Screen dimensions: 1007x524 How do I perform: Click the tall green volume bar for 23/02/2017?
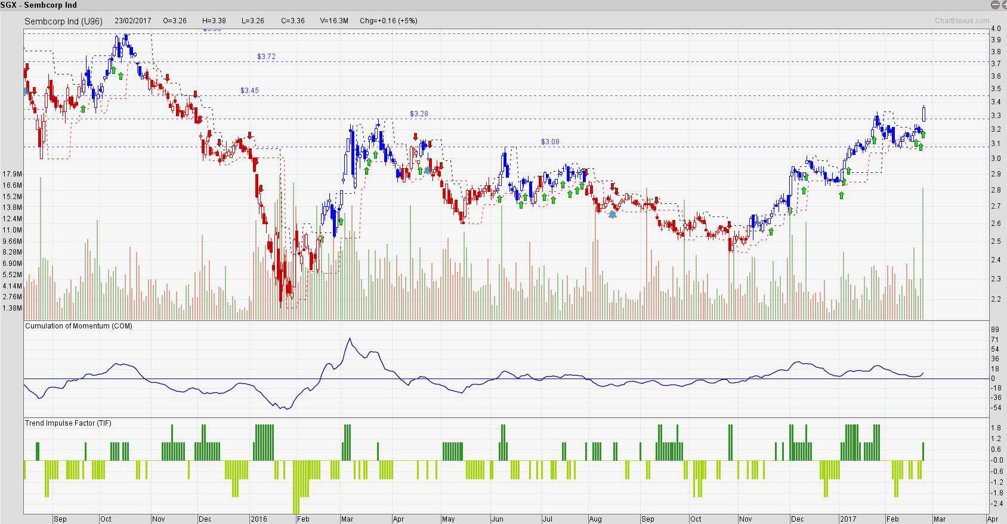coord(923,253)
